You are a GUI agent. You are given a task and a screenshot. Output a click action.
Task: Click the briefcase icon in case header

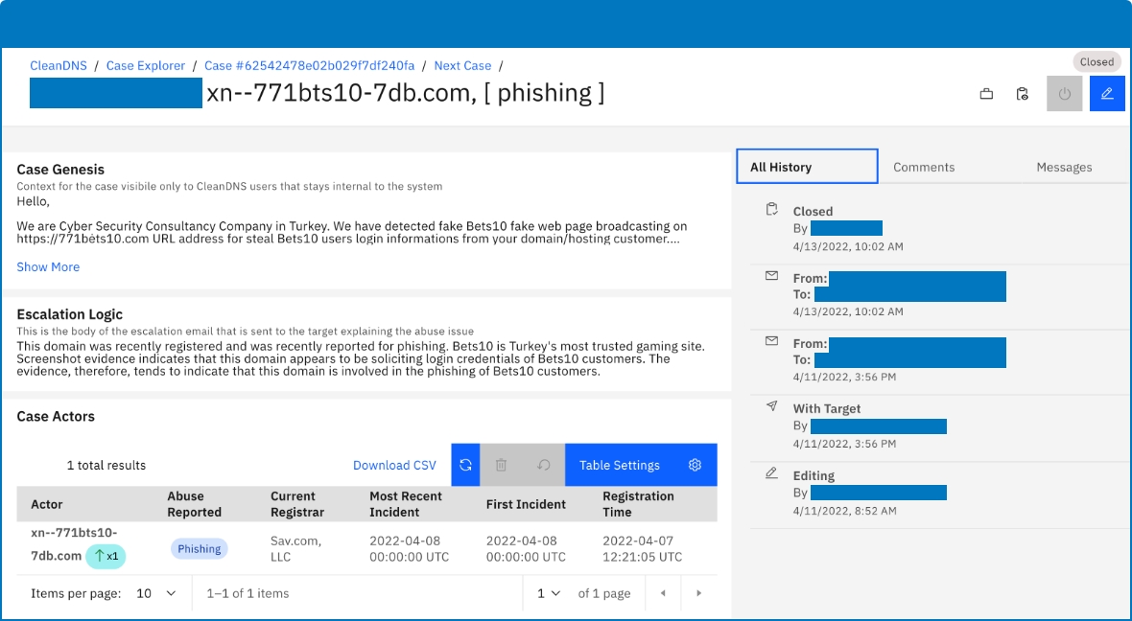(986, 94)
